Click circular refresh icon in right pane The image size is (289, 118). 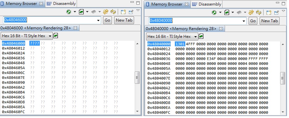[259, 12]
